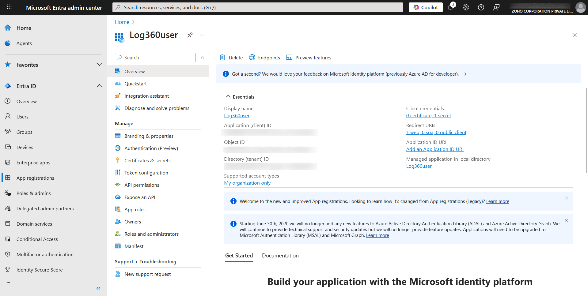Select Certificates & secrets in the Manage menu

tap(148, 160)
